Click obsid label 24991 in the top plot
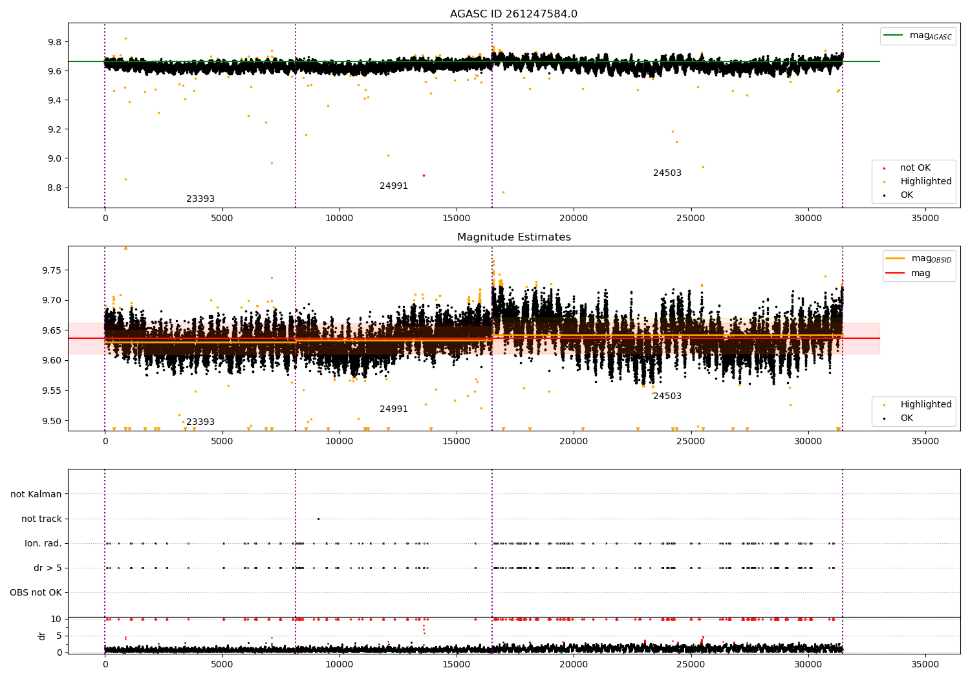970x679 pixels. pos(394,186)
